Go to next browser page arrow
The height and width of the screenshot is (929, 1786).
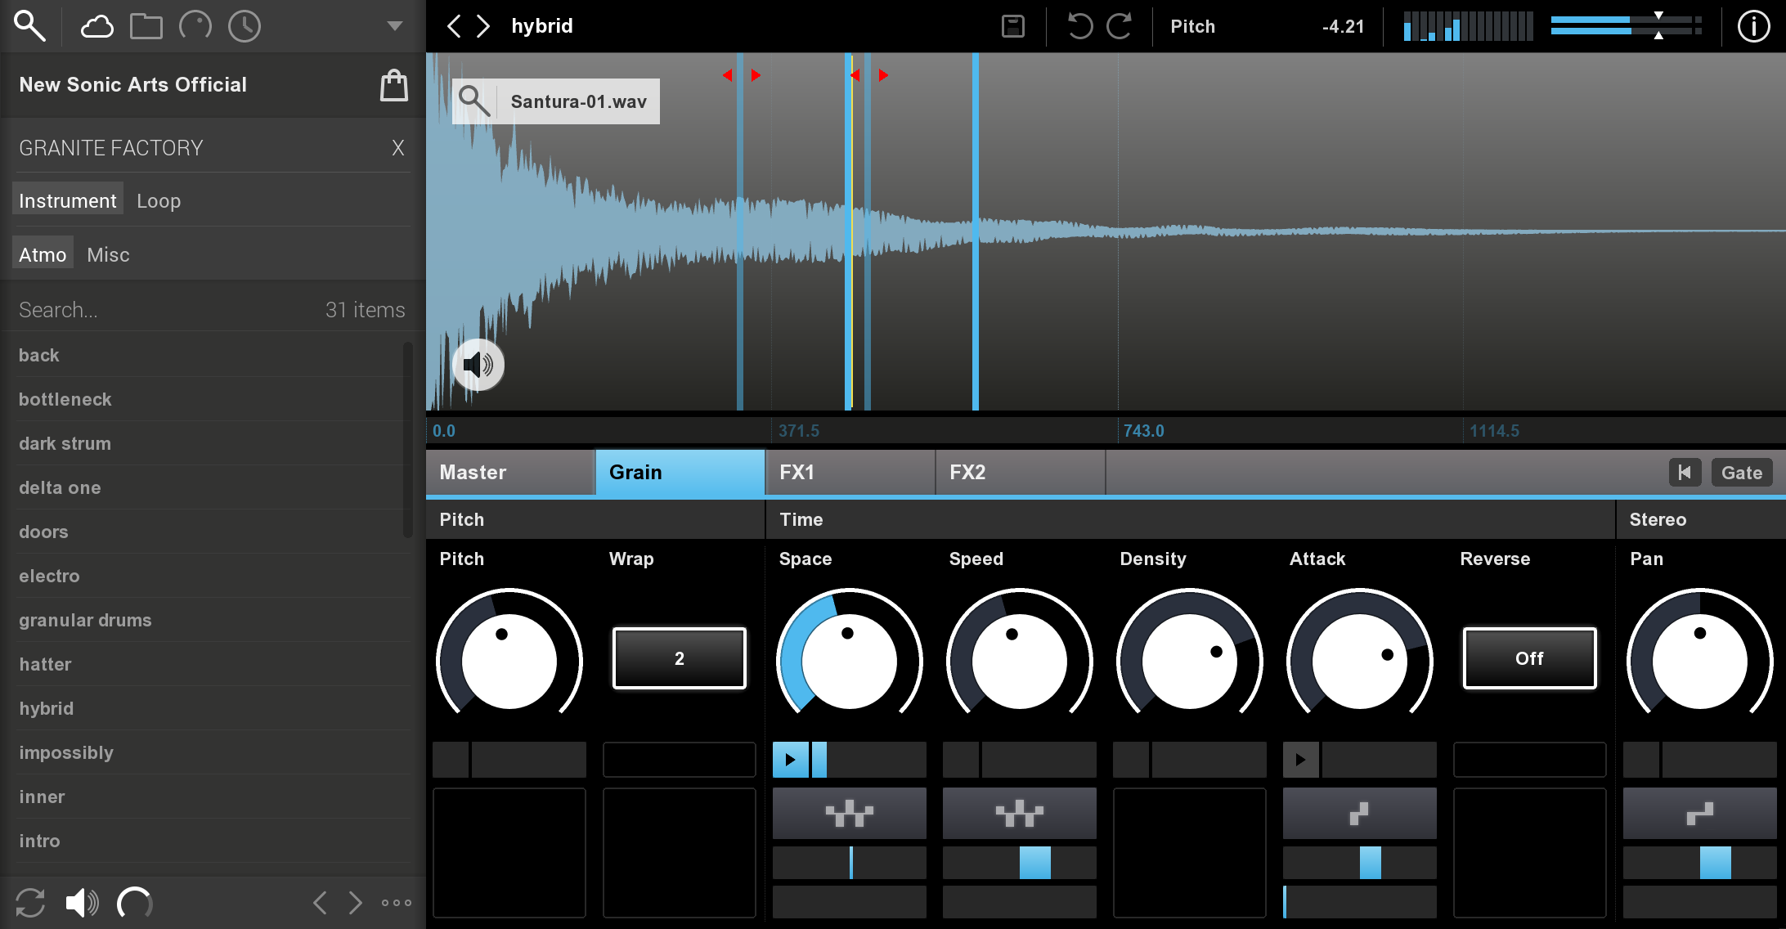pos(355,903)
